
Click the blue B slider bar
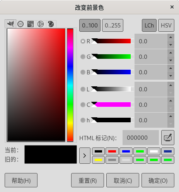point(112,72)
